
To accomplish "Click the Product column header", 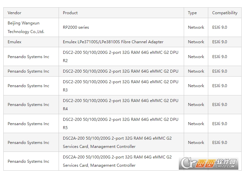I will (70, 13).
